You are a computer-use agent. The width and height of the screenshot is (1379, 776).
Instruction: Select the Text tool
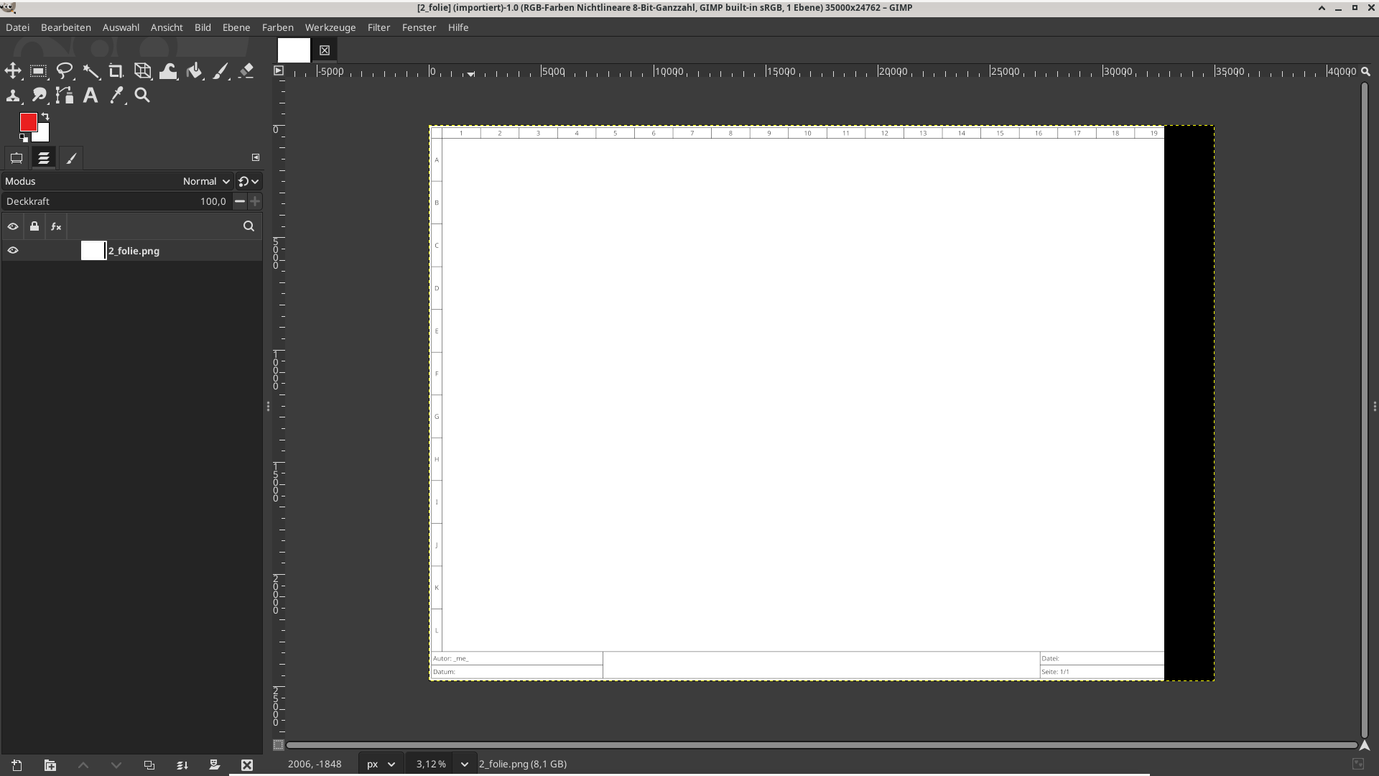[90, 96]
